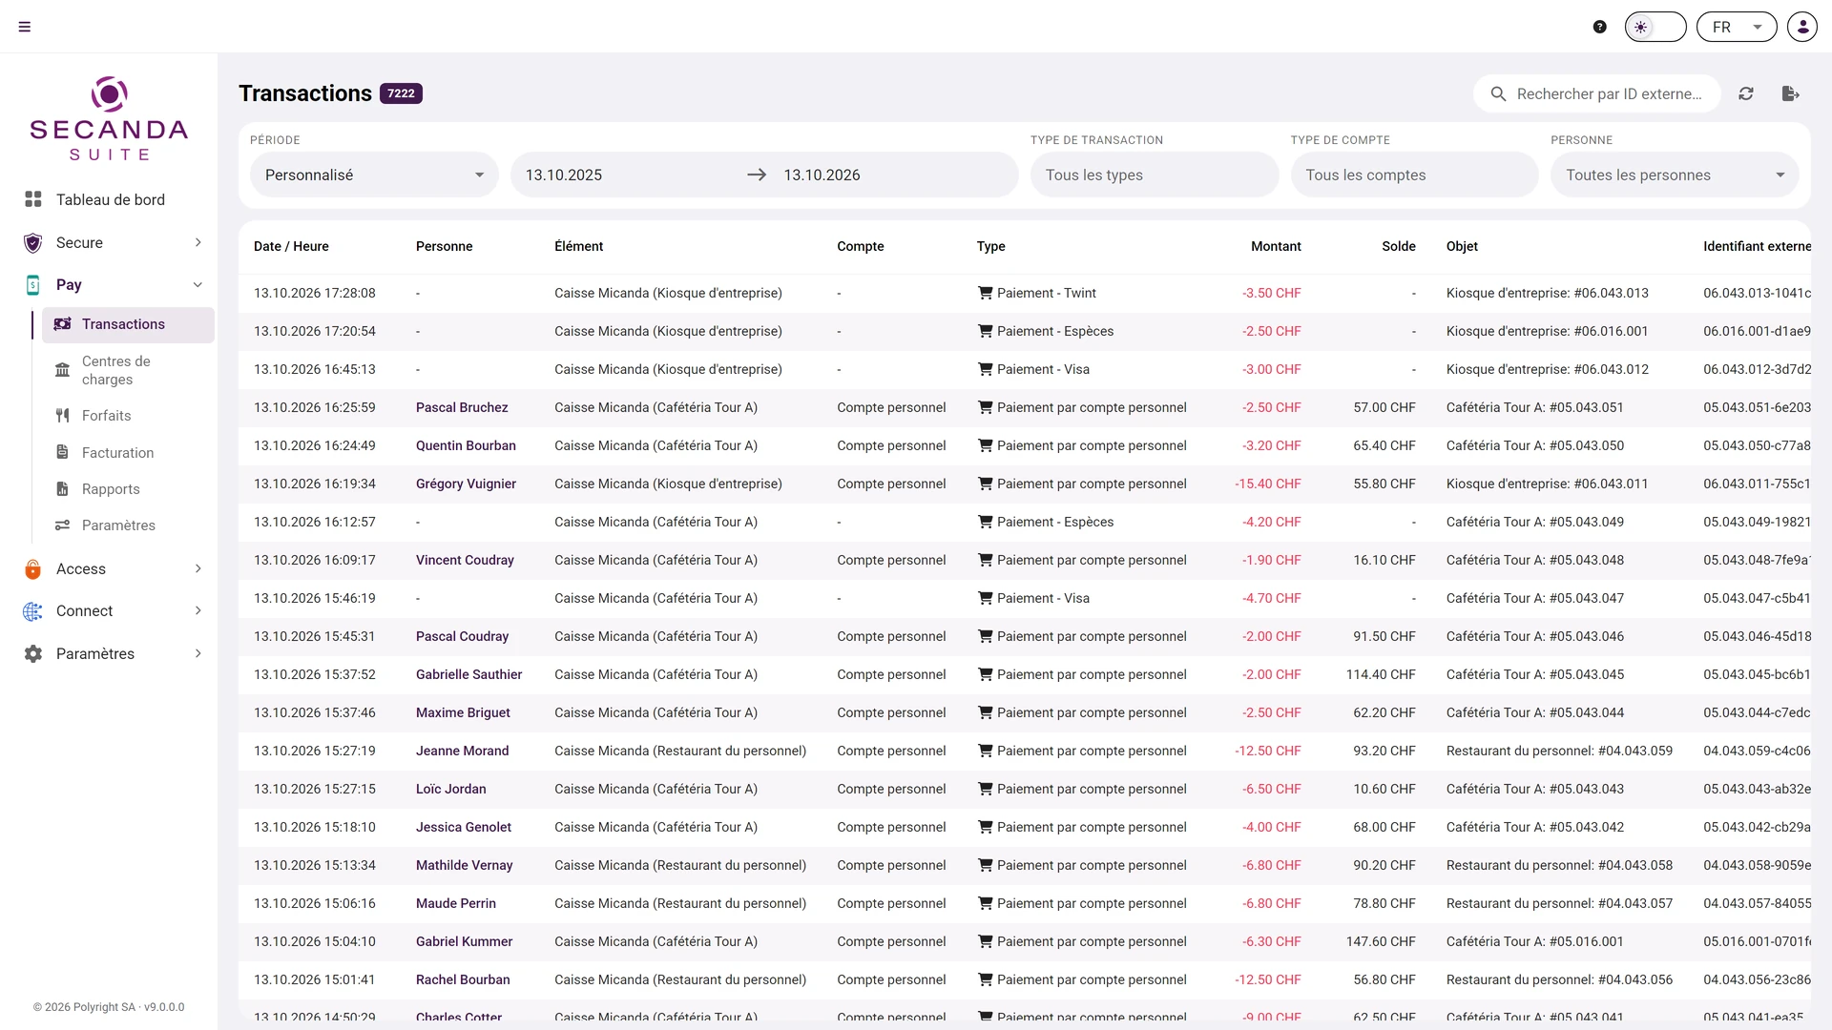Click the Secure shield icon
Screen dimensions: 1832x1030
click(x=33, y=242)
